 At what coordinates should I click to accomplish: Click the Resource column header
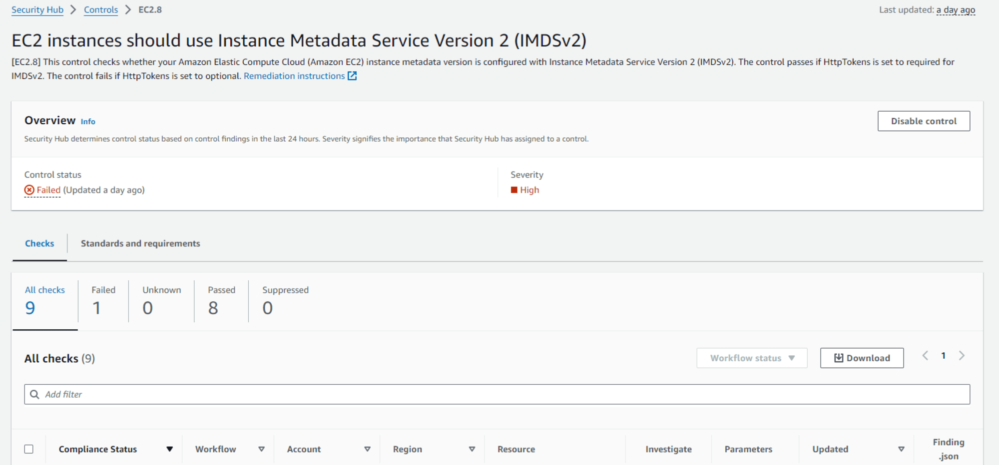[x=516, y=449]
